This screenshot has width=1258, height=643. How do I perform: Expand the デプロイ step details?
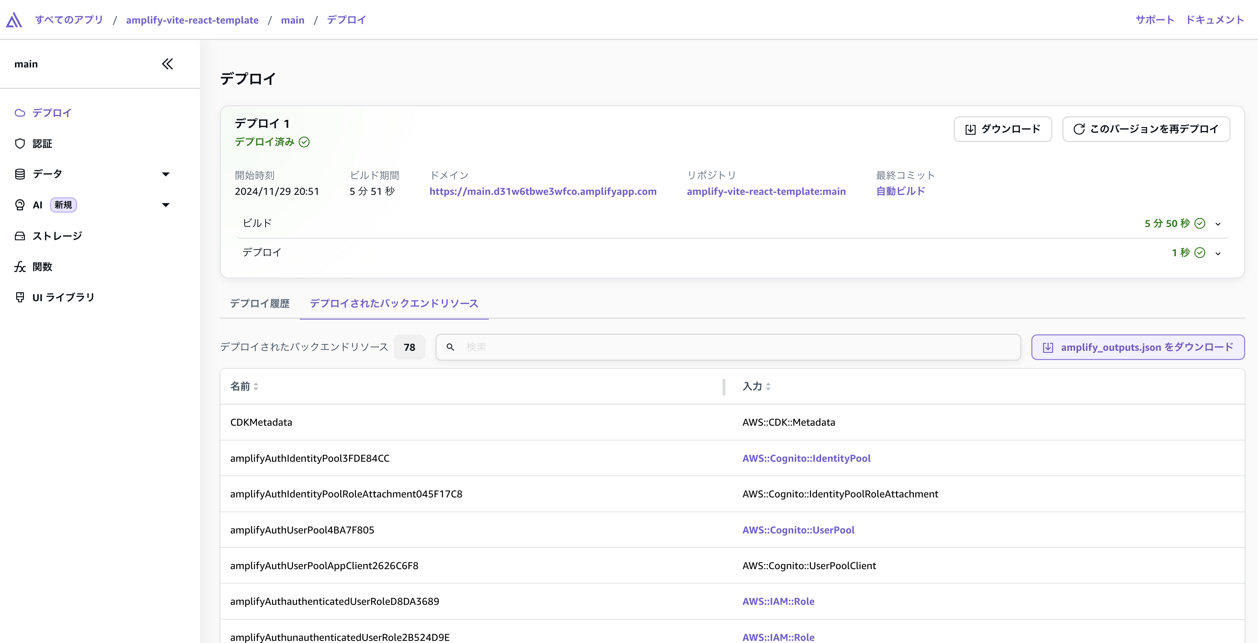(1218, 253)
